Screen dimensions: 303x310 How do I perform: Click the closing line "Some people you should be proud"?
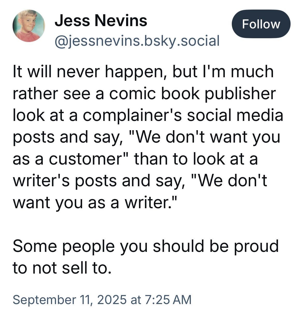pyautogui.click(x=146, y=246)
